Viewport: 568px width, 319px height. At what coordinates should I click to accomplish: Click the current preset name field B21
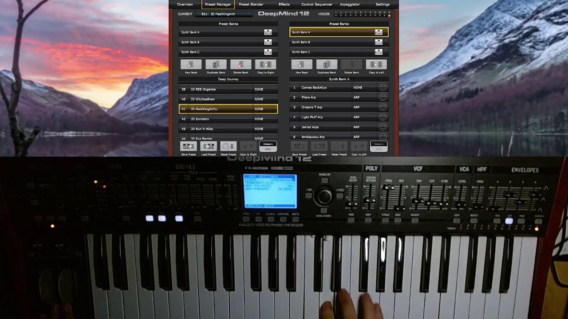tap(224, 14)
